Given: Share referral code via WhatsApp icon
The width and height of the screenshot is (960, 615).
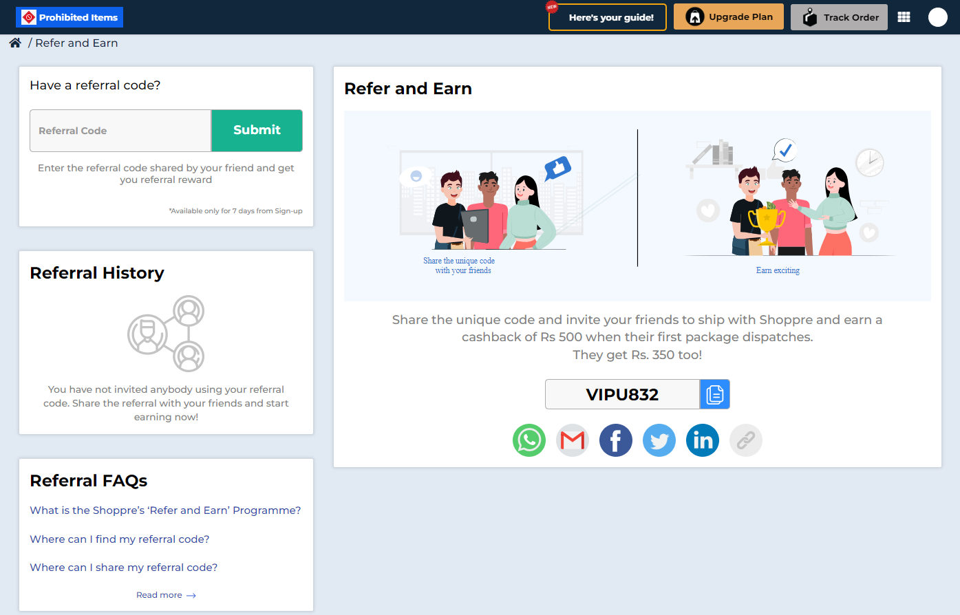Looking at the screenshot, I should coord(529,440).
